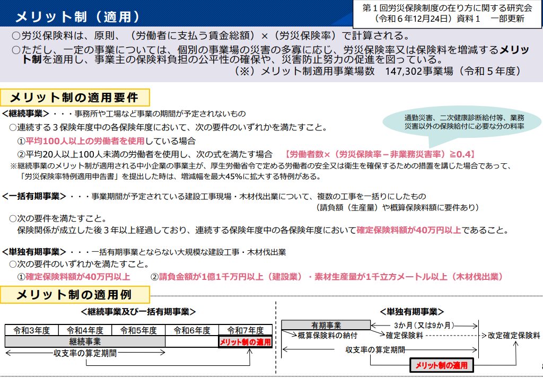Select the 令和5年度 table cell
This screenshot has width=543, height=378.
click(138, 330)
